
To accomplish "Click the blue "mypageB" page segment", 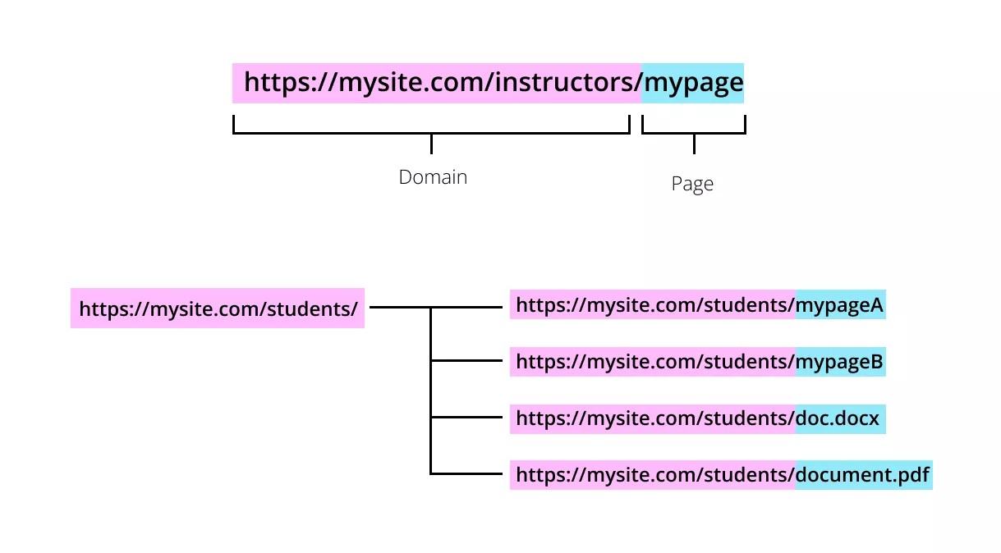I will [x=839, y=362].
